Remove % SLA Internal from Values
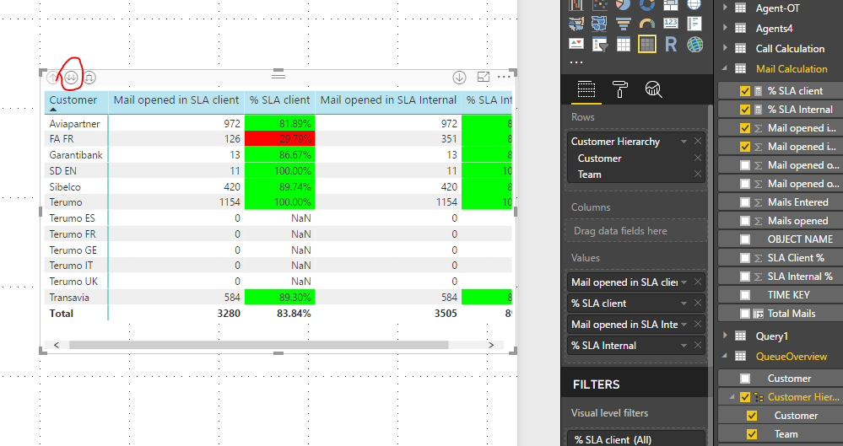Screen dimensions: 843x446 (x=698, y=346)
